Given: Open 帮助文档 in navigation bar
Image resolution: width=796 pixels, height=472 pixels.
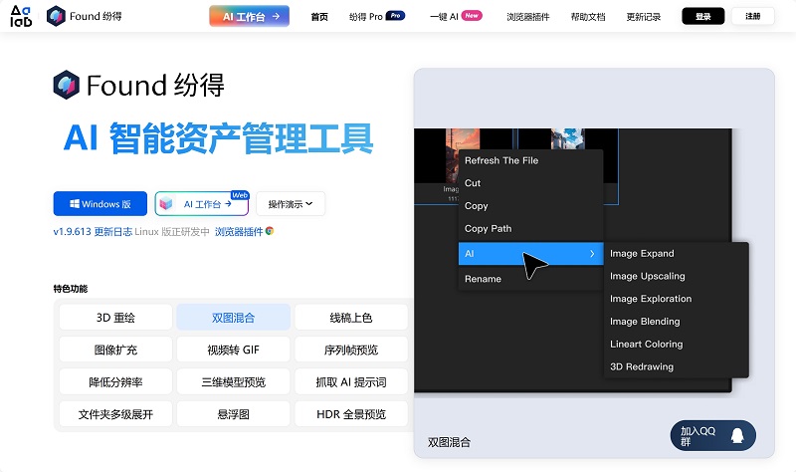Looking at the screenshot, I should 588,17.
